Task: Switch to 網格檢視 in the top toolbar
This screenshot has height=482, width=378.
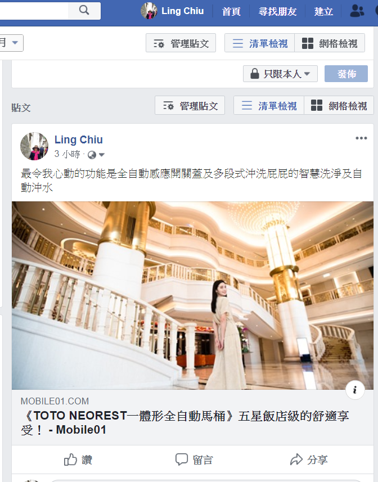Action: (x=330, y=43)
